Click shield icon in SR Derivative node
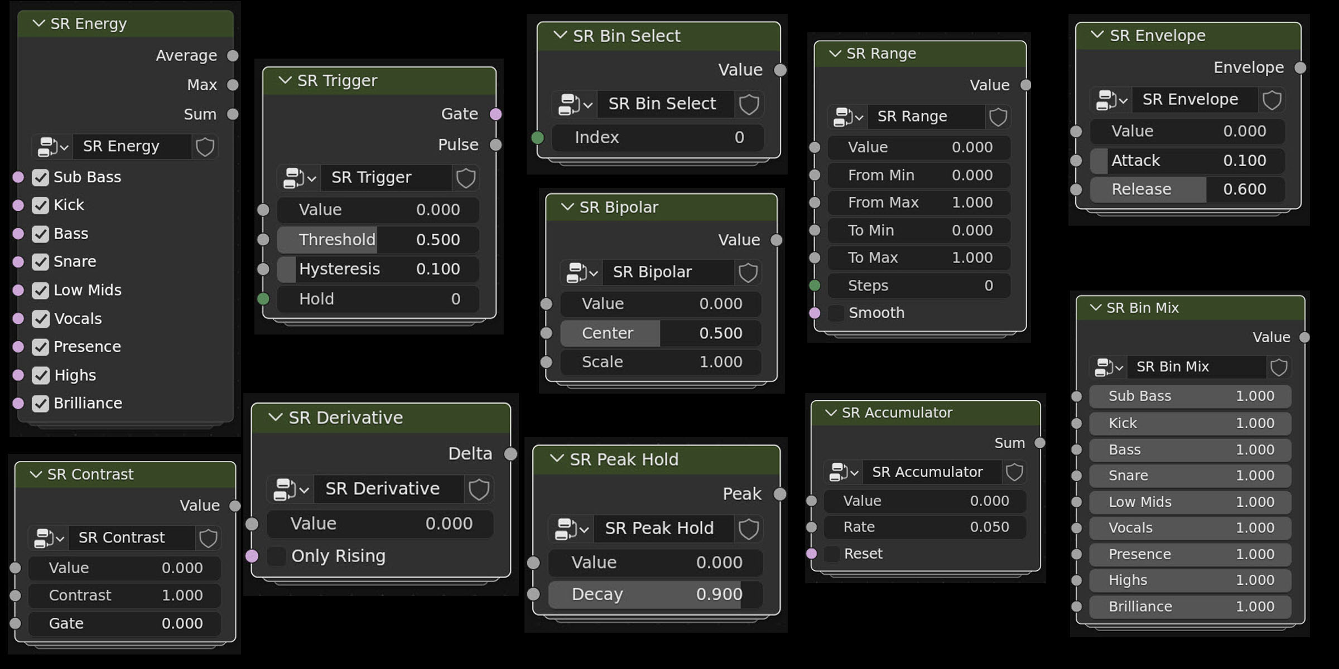The width and height of the screenshot is (1339, 669). pos(479,489)
